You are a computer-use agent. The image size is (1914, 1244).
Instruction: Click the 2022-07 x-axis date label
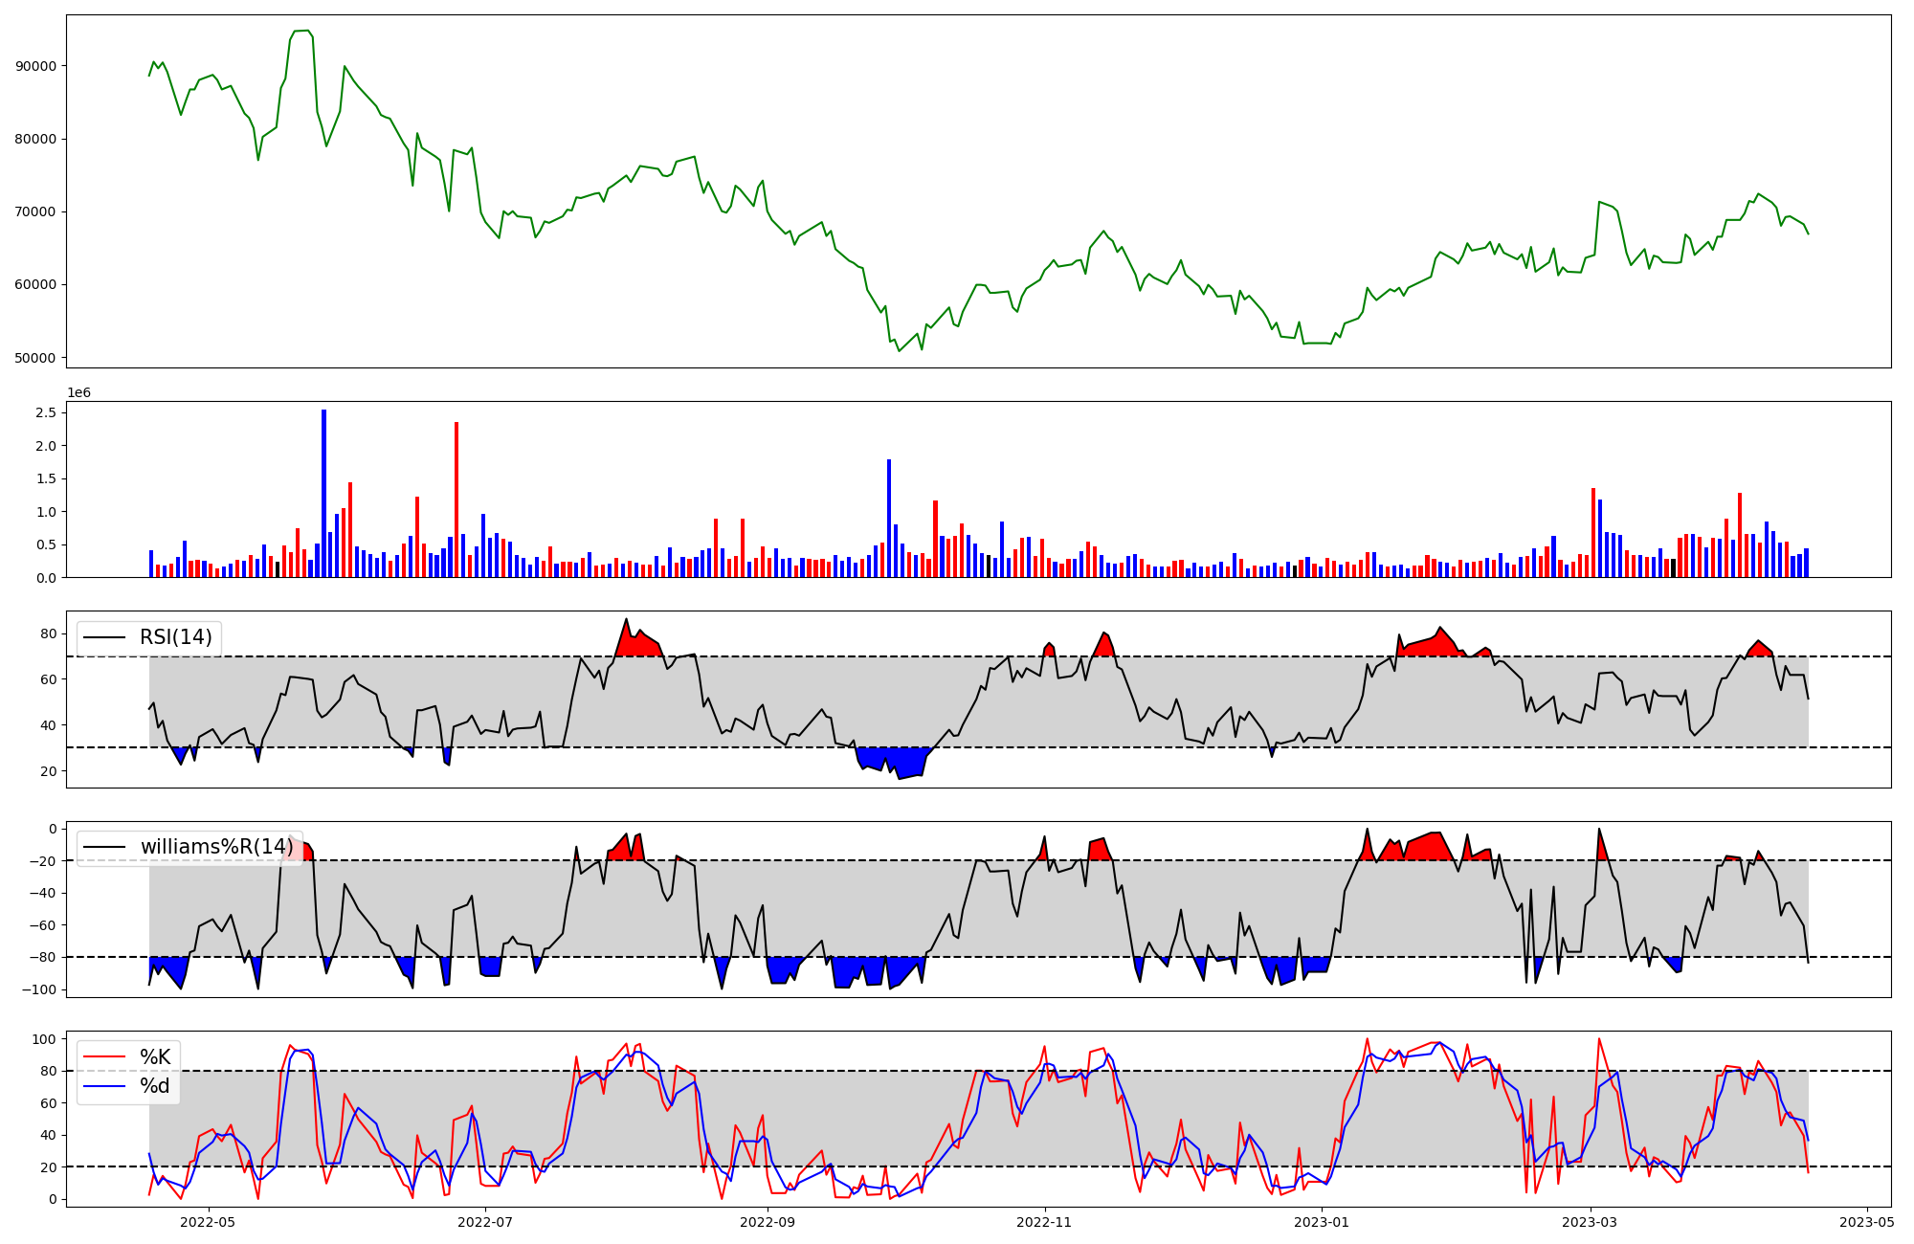pos(485,1221)
